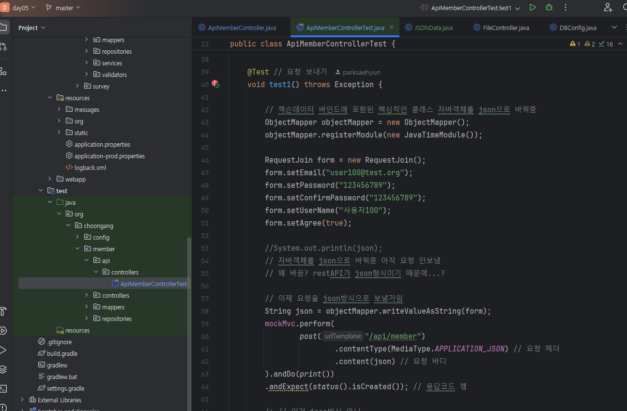Expand External Libraries node

pos(22,400)
